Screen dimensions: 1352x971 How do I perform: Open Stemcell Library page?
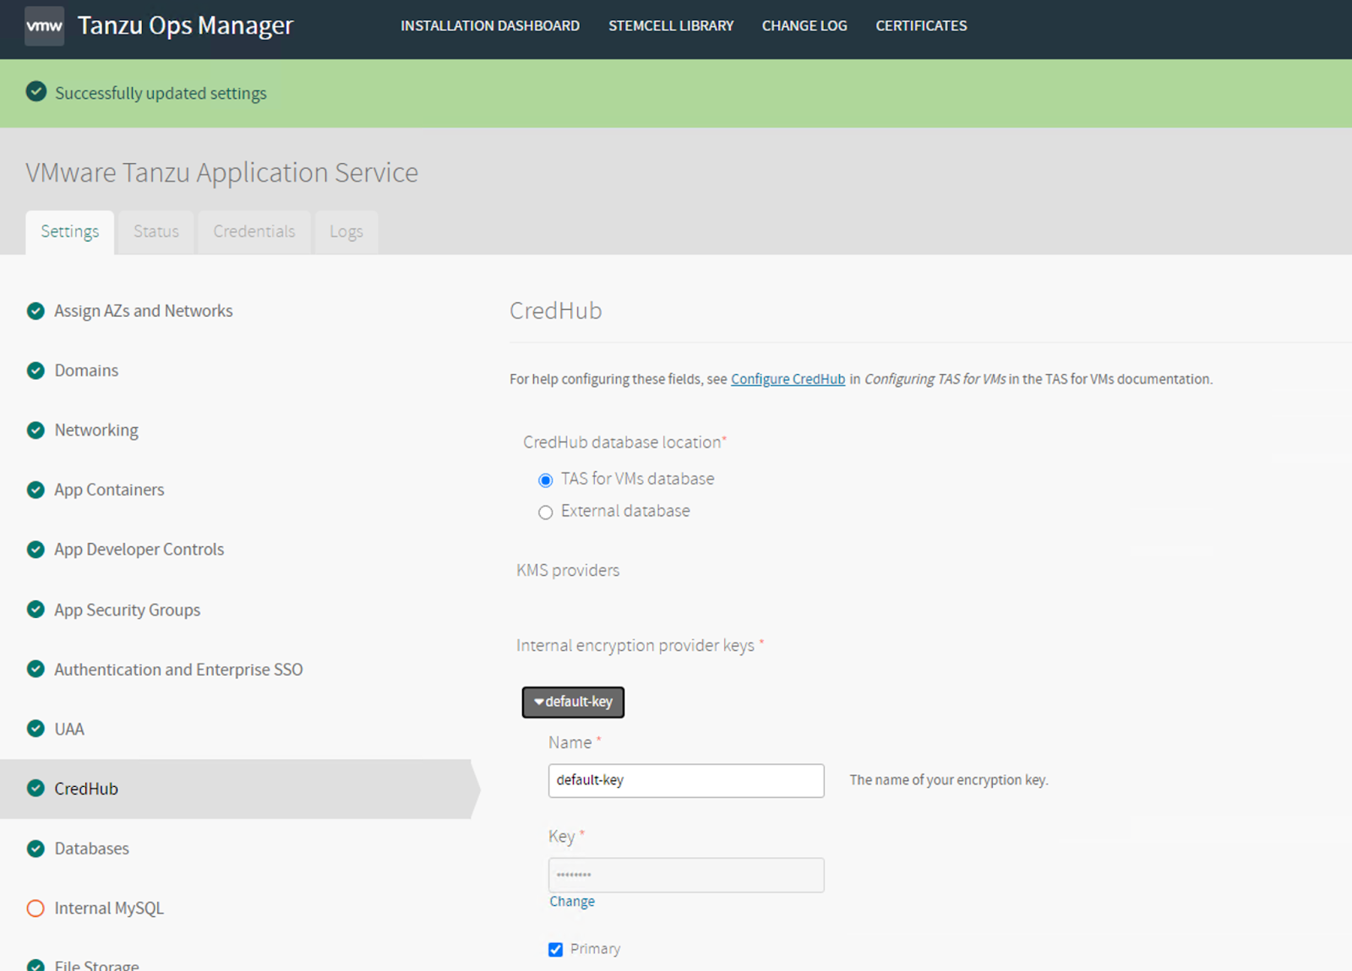[x=671, y=26]
